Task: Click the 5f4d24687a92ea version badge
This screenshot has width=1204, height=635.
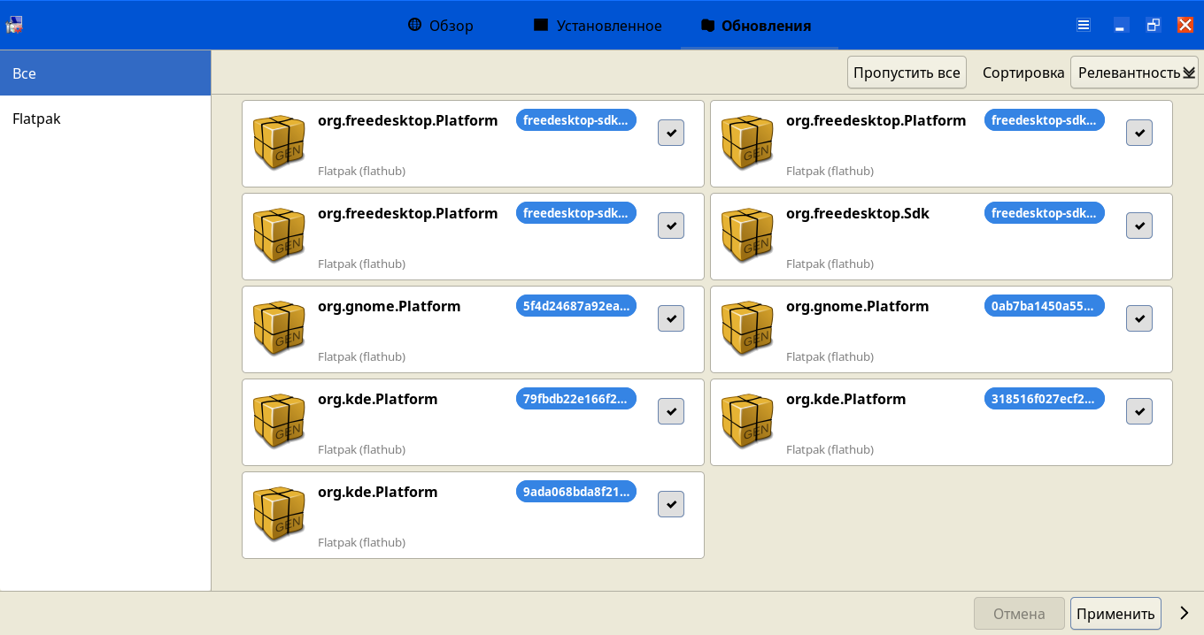Action: (576, 306)
